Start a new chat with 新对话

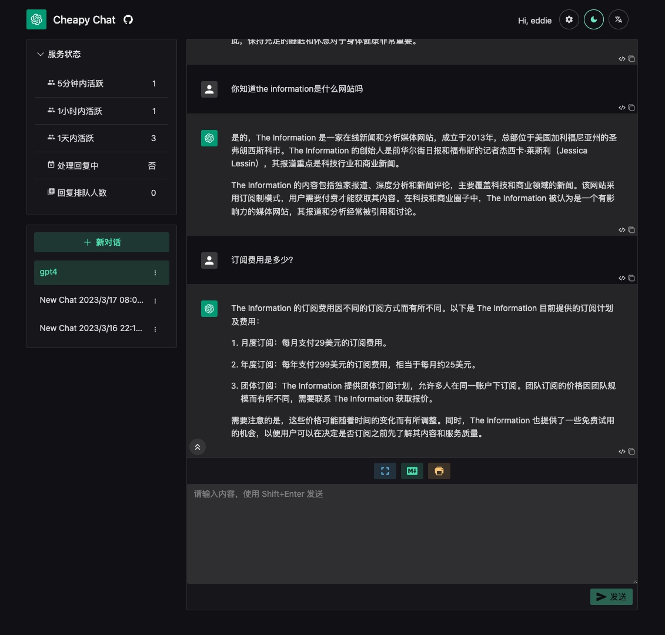coord(102,242)
